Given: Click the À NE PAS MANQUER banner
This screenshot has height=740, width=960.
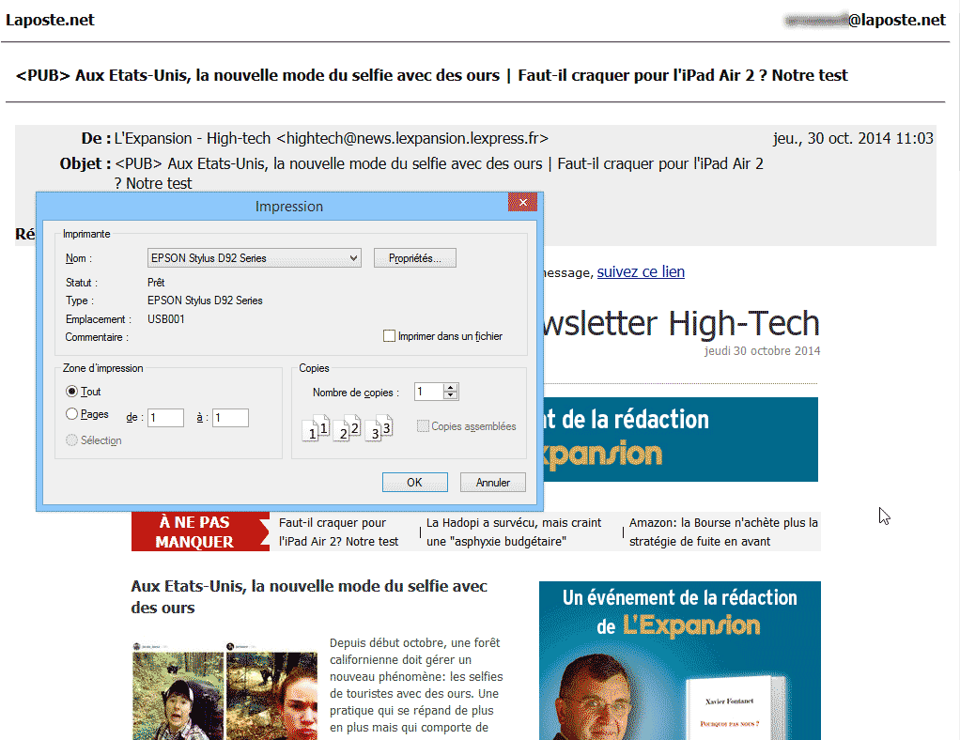Looking at the screenshot, I should click(200, 532).
